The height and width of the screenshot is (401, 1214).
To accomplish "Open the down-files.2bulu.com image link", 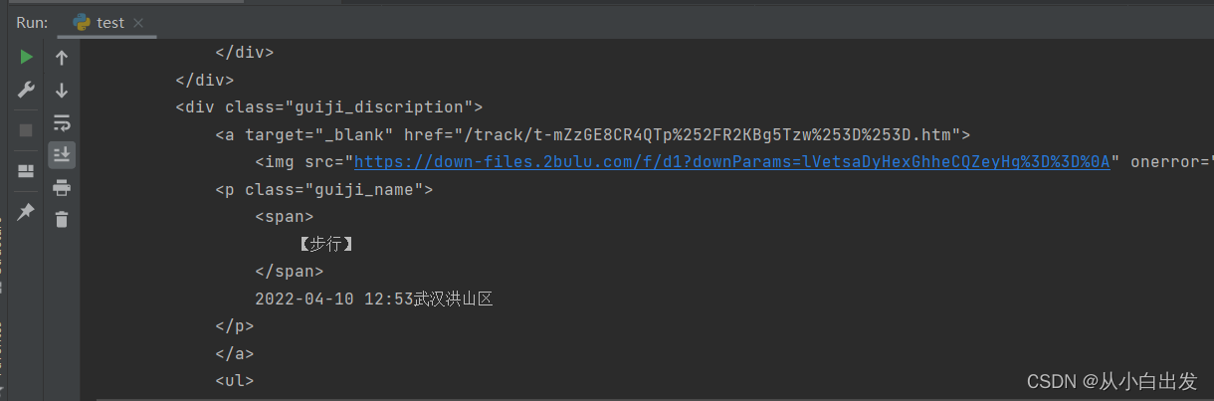I will click(731, 161).
